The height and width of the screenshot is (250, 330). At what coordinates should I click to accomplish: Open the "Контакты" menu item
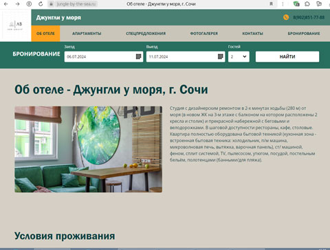point(252,34)
